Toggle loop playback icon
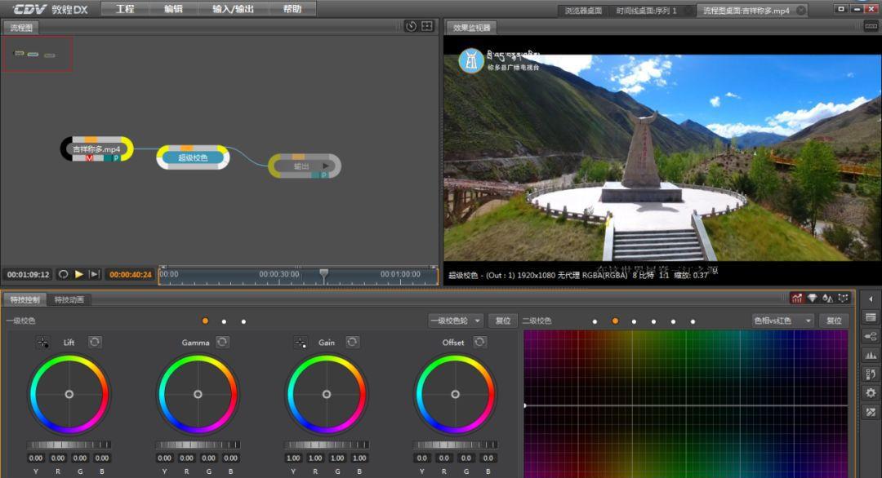882x478 pixels. (x=64, y=274)
